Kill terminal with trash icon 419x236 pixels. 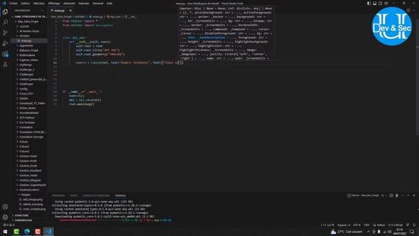coord(397,195)
